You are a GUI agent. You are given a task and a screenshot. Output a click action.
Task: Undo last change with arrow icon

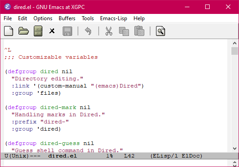click(88, 31)
